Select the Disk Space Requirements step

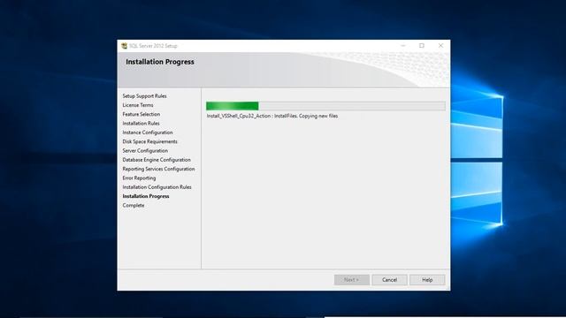point(149,141)
